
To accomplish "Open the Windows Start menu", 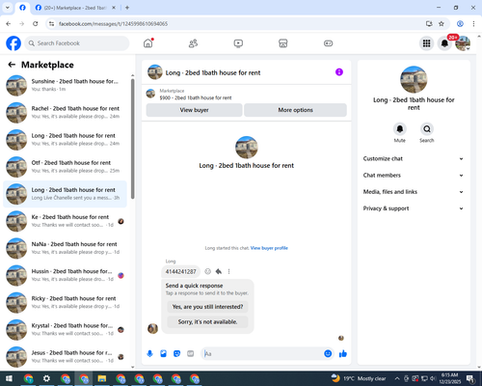I will [x=9, y=378].
